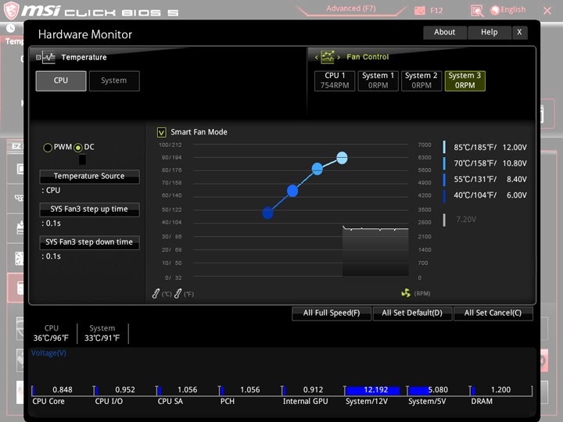The image size is (563, 422).
Task: Take screenshot with F12 camera icon
Action: coord(419,11)
